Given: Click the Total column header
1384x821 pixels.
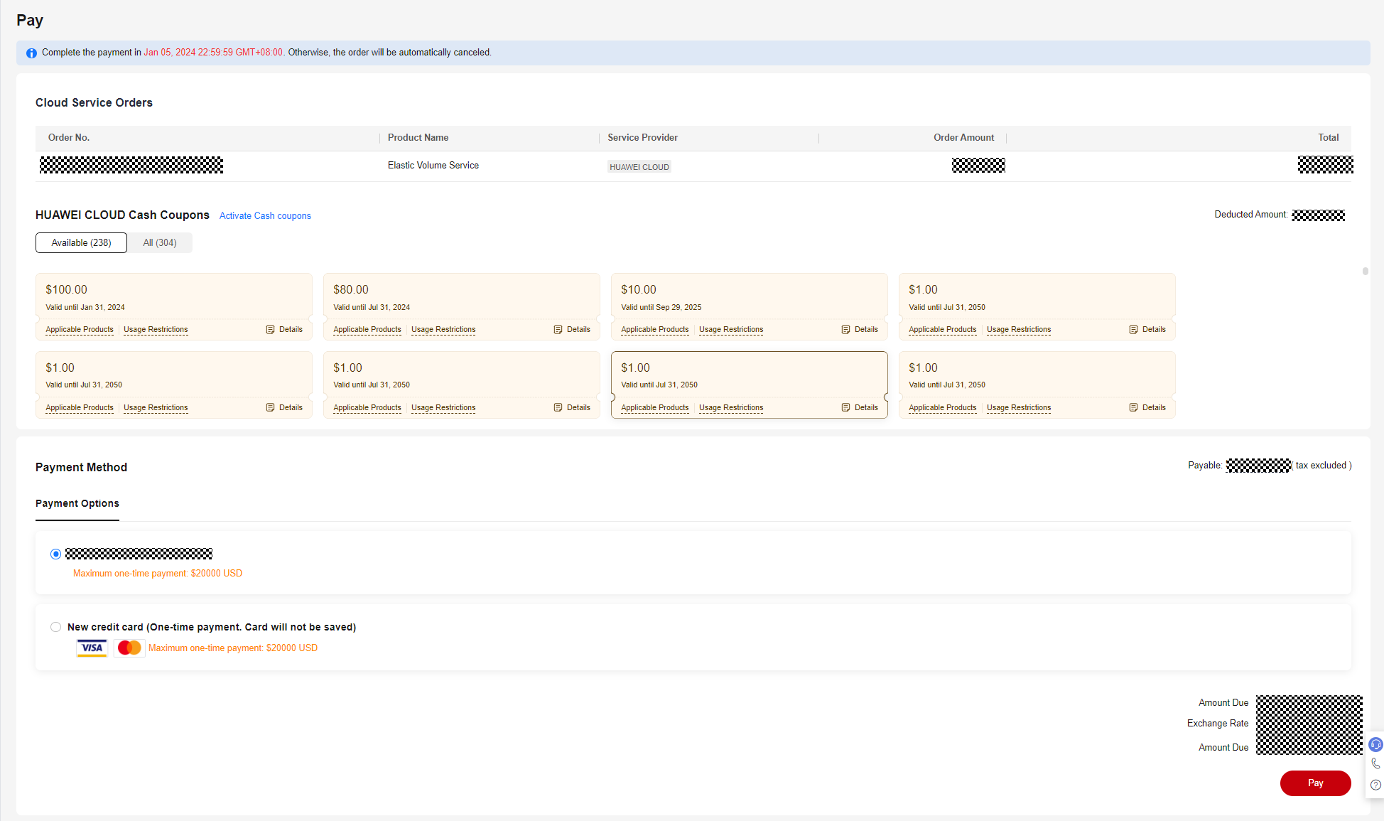Looking at the screenshot, I should [1329, 138].
